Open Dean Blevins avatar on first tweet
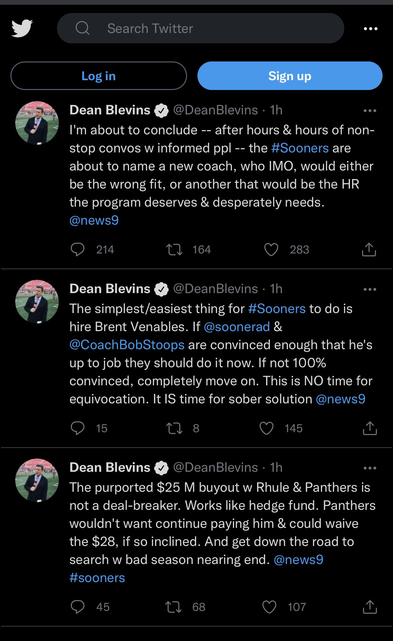393x641 pixels. click(37, 123)
